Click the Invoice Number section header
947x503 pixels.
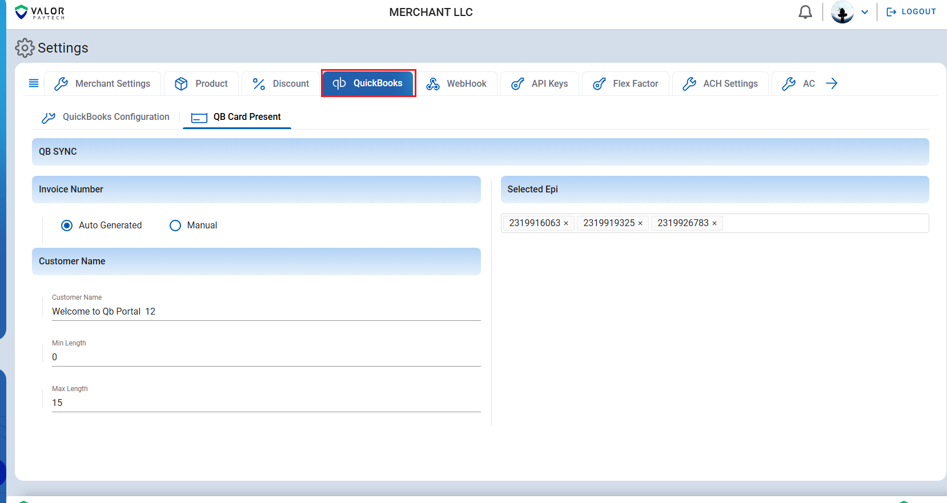[x=256, y=190]
